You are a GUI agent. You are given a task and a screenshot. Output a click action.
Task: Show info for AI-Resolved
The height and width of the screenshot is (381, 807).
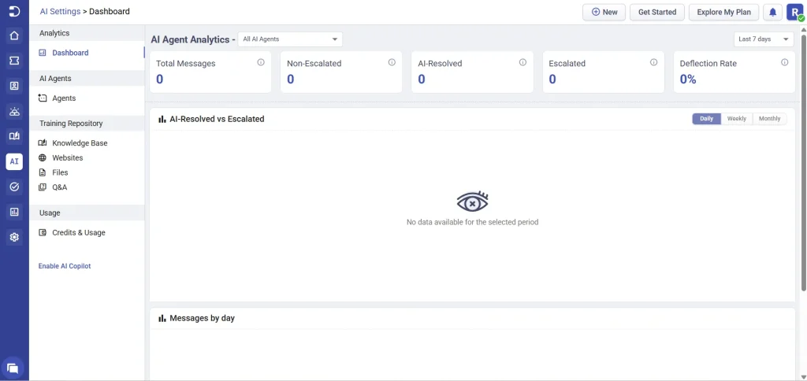tap(523, 62)
